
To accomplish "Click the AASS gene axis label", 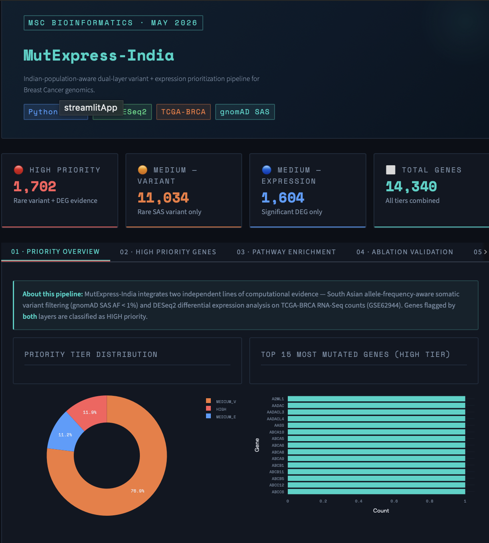I will (x=279, y=425).
